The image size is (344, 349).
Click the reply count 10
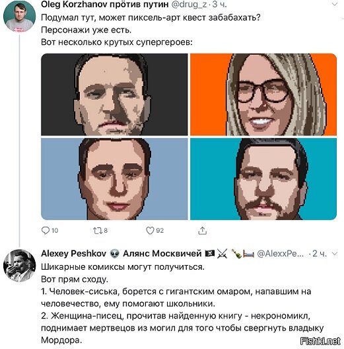point(55,231)
